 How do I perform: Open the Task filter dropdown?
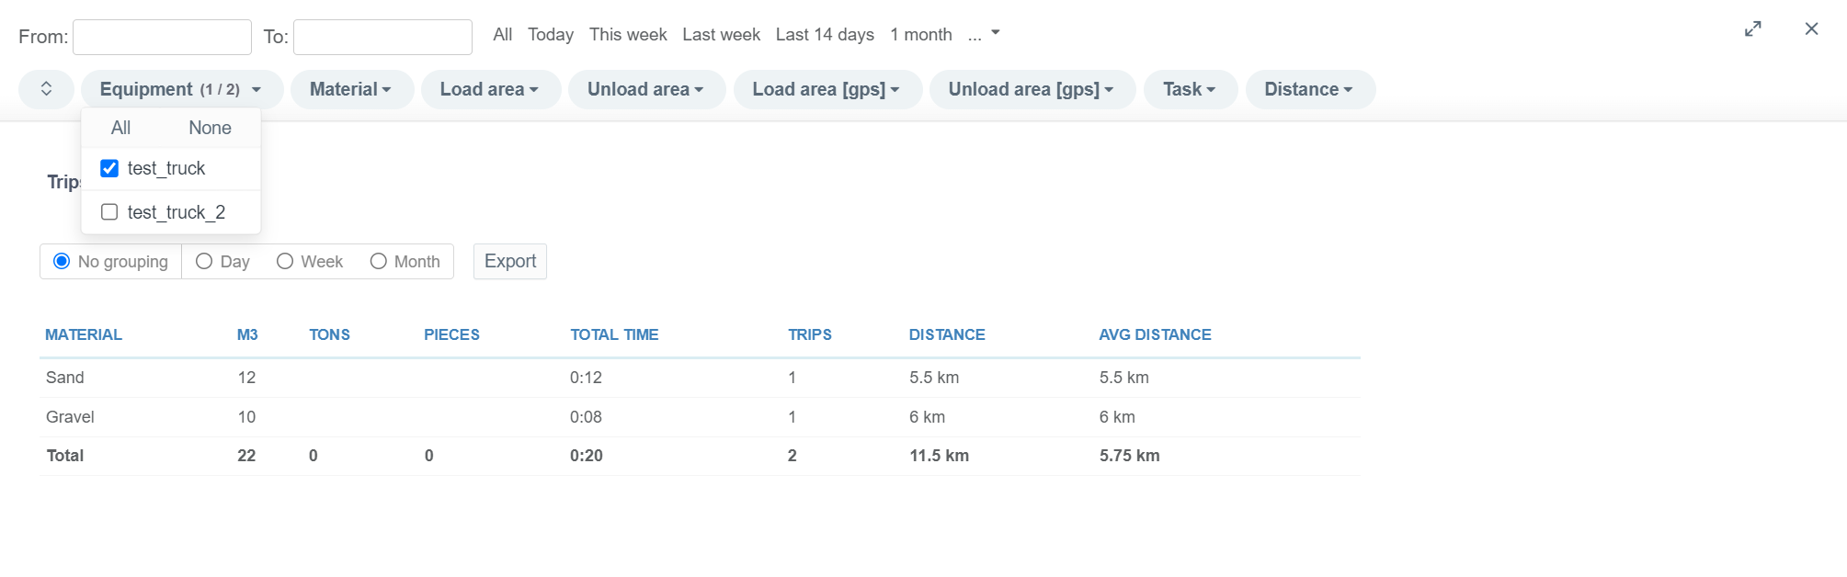tap(1190, 89)
